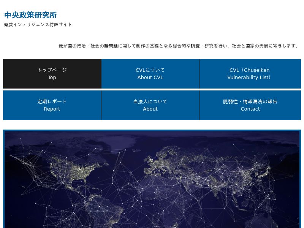
Task: Click the 'About' label under 当法人について
Action: coord(150,109)
